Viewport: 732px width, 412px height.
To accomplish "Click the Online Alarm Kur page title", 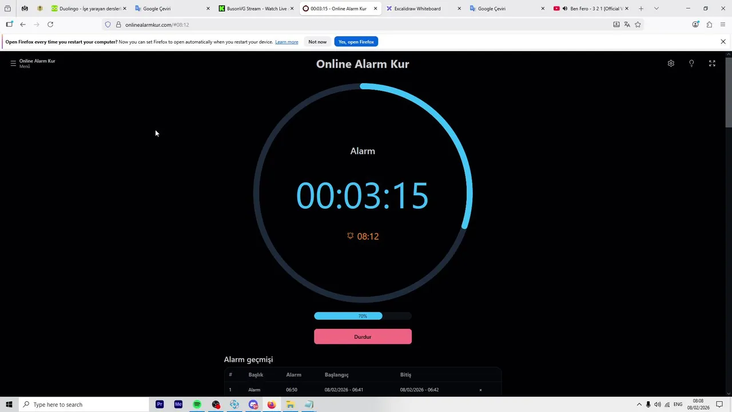I will 363,64.
